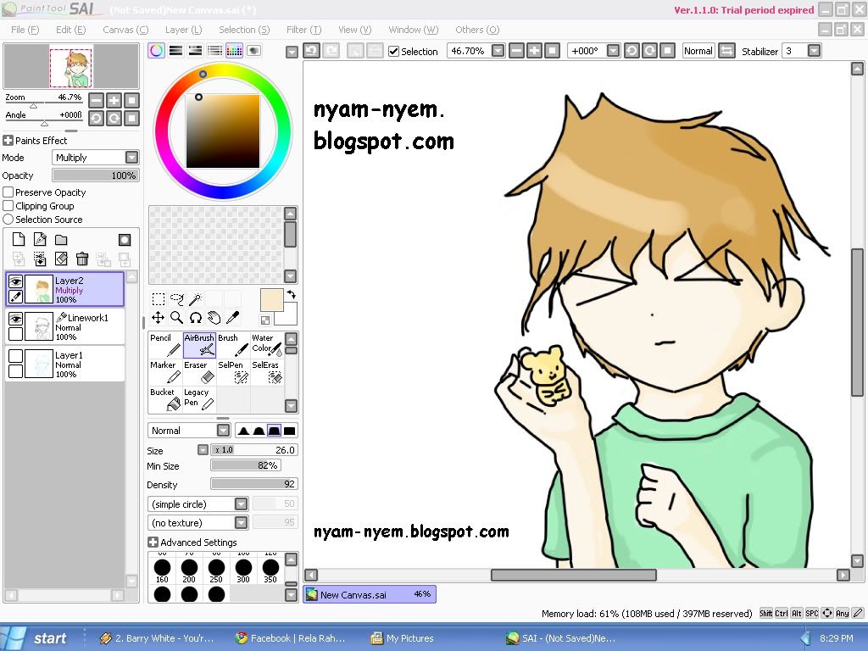Show Layer1 via its visibility box
868x651 pixels.
pyautogui.click(x=15, y=355)
